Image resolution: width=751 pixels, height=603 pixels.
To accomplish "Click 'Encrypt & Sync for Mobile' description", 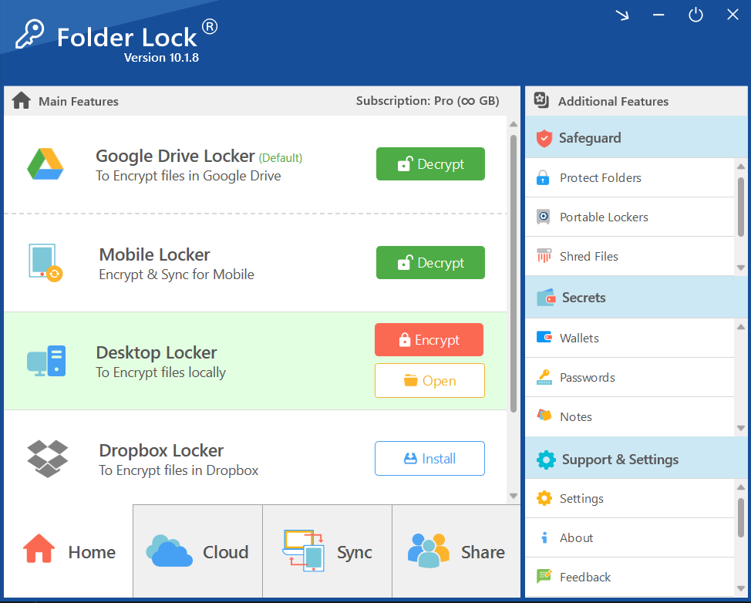I will tap(177, 275).
